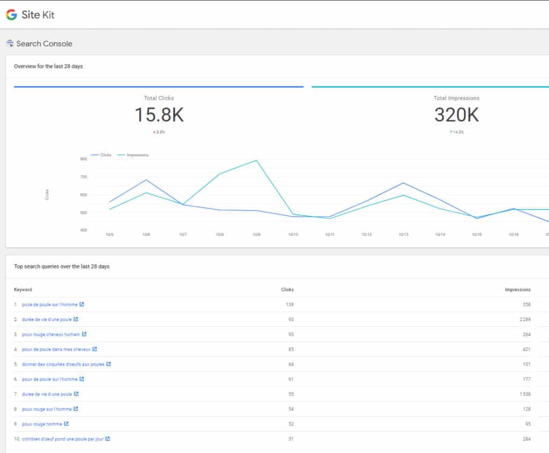Click 'Top search queries over the last 28 days'
Screen dimensions: 549x453
[62, 266]
